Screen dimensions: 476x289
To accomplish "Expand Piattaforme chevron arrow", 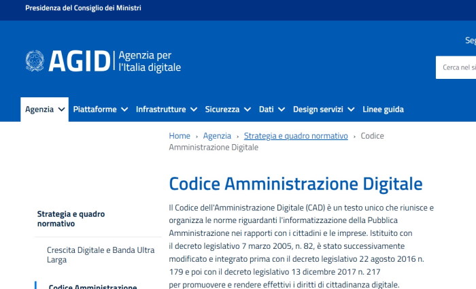I will (124, 109).
